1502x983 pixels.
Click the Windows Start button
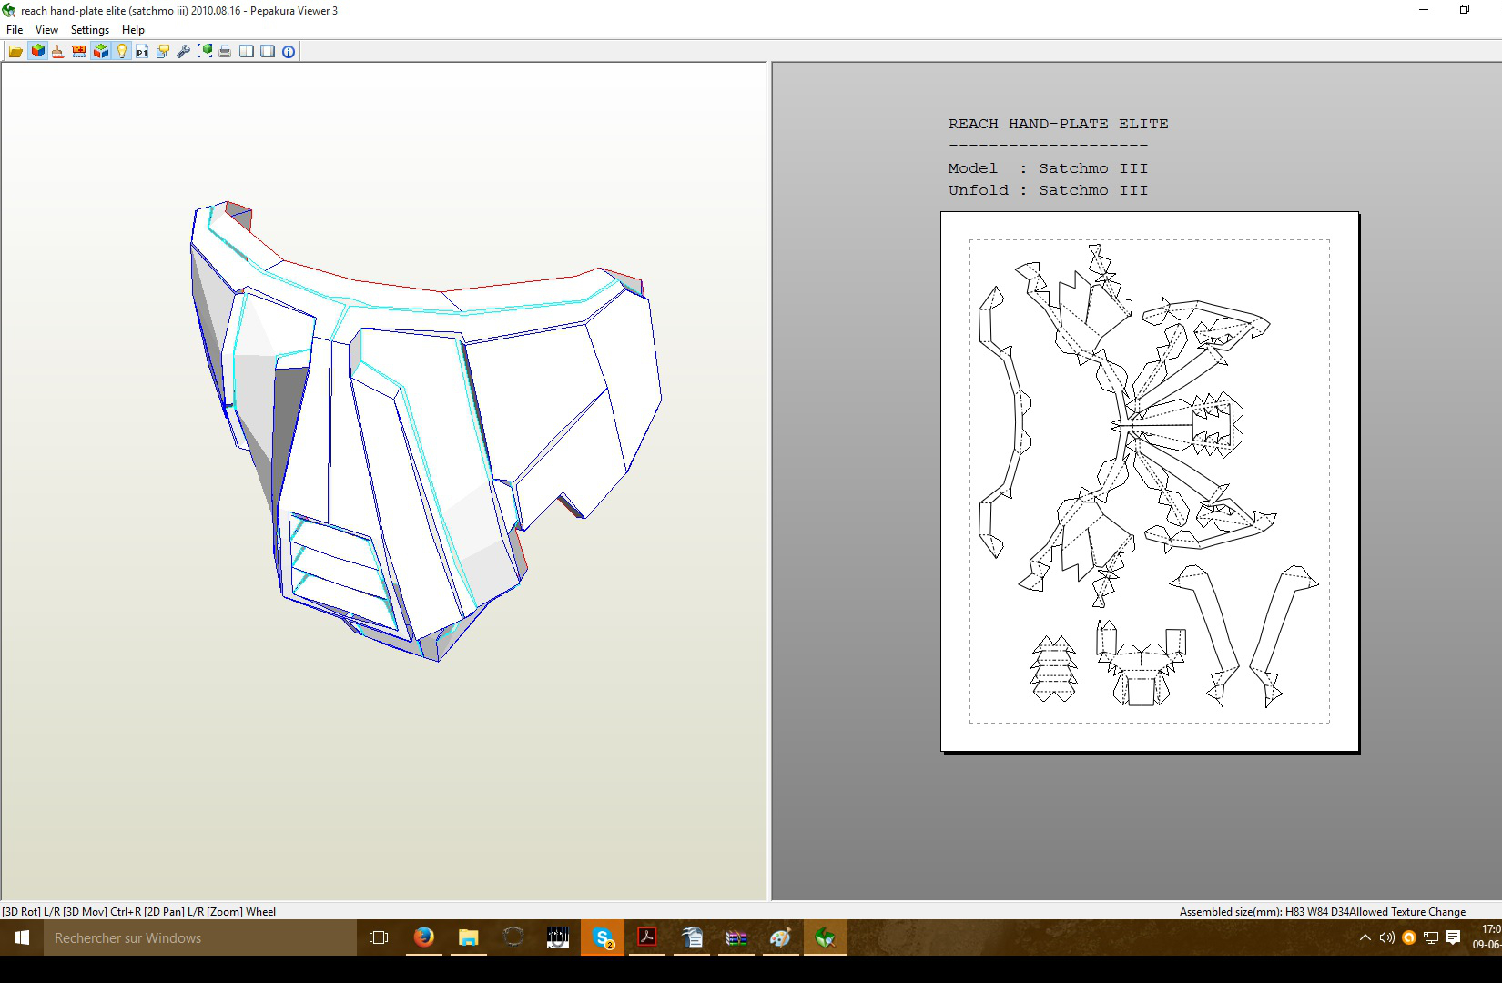pos(22,937)
